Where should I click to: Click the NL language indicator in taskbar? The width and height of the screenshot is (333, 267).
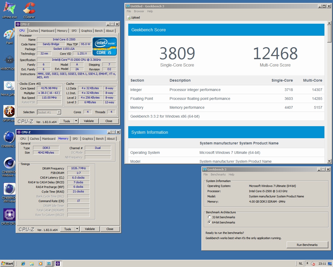pos(301,264)
